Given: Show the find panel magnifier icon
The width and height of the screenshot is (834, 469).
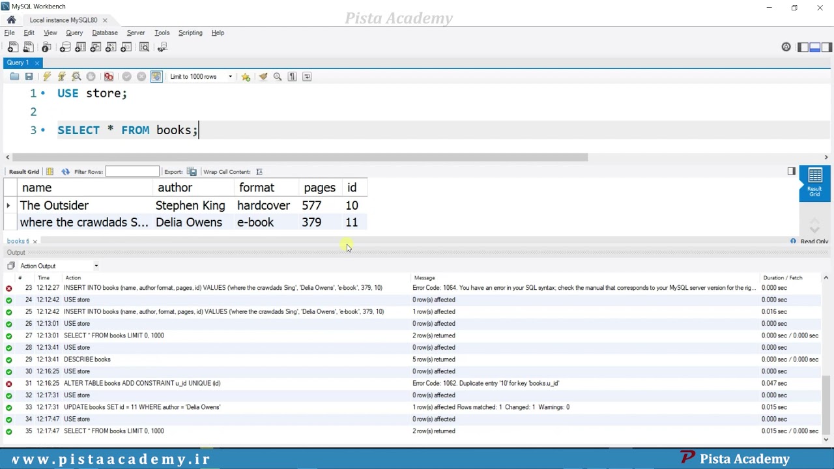Looking at the screenshot, I should (x=278, y=77).
